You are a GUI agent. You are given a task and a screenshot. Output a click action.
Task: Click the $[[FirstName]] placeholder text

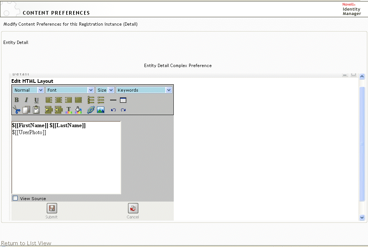click(30, 125)
